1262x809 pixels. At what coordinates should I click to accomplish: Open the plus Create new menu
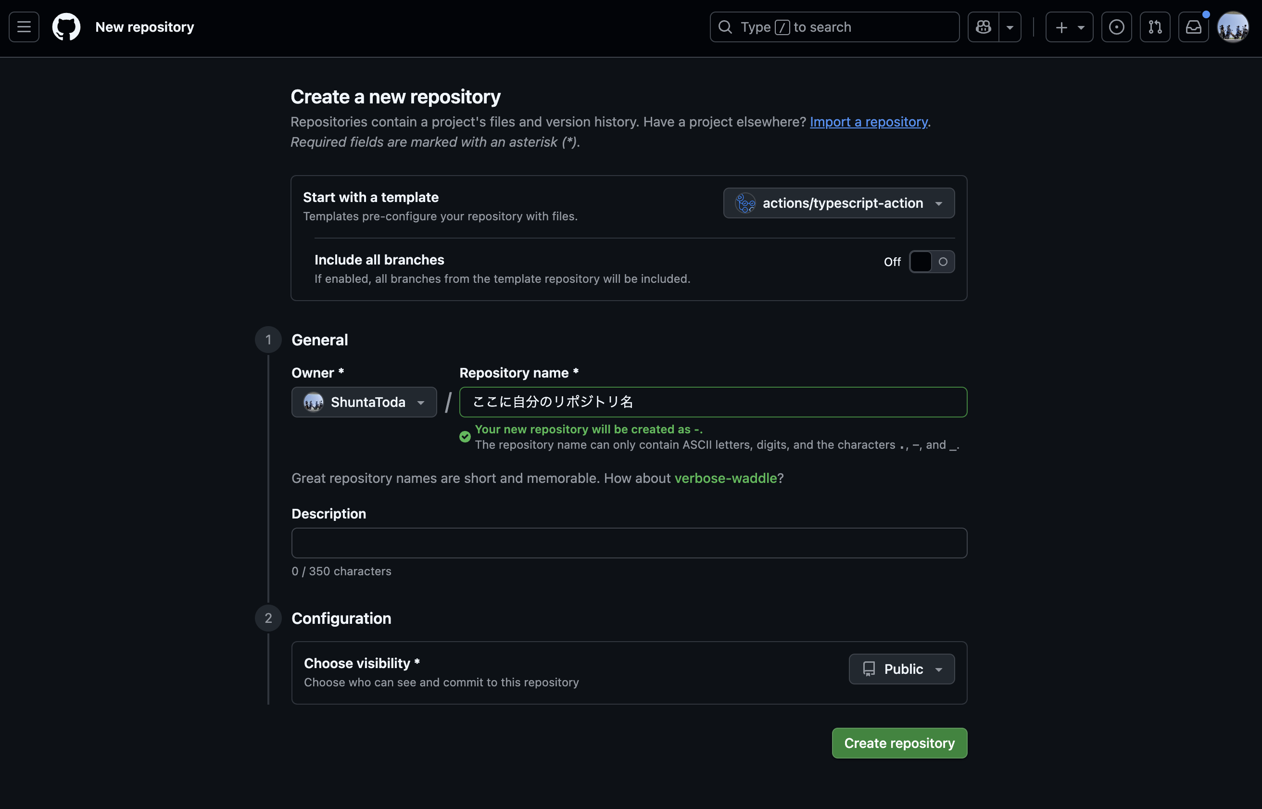(x=1069, y=27)
